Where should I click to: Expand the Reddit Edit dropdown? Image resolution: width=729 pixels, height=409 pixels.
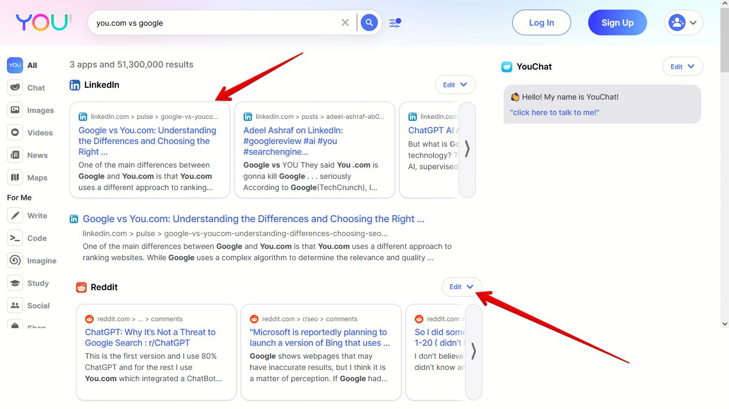point(461,287)
